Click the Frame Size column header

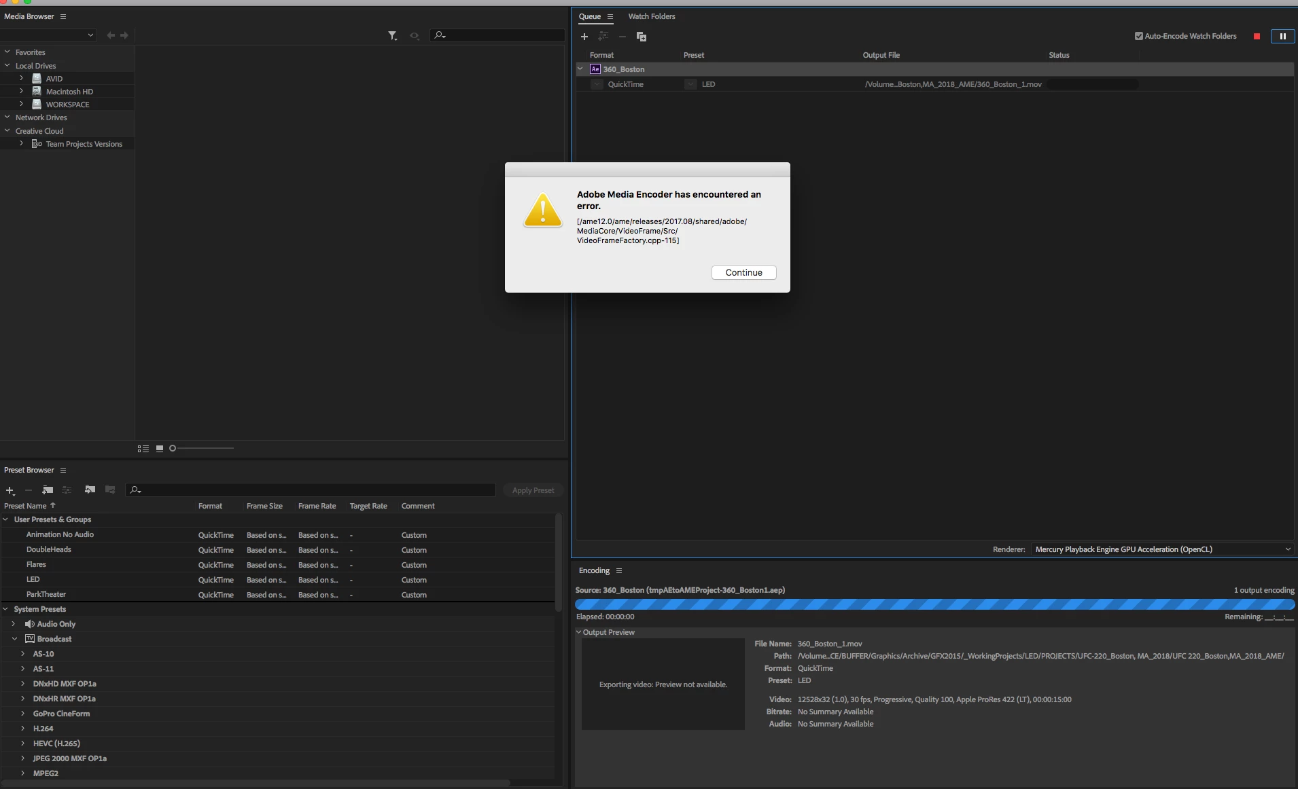tap(264, 506)
